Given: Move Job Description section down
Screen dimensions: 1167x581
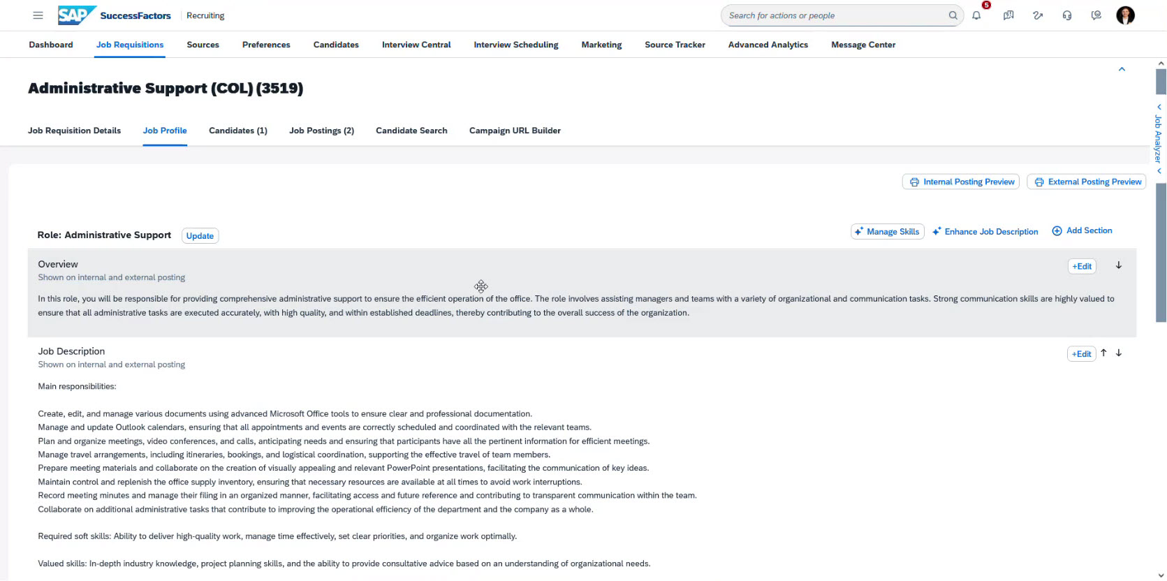Looking at the screenshot, I should click(x=1118, y=353).
